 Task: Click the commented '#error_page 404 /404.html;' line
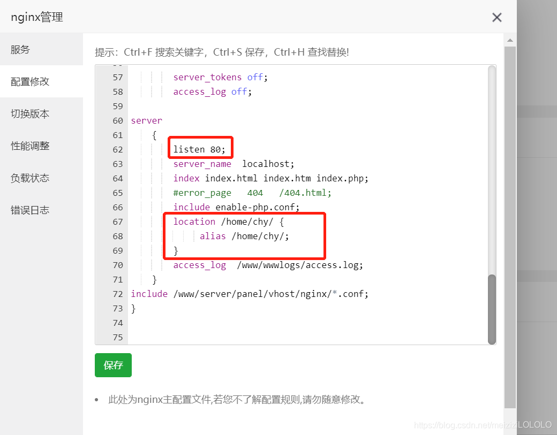click(x=252, y=193)
